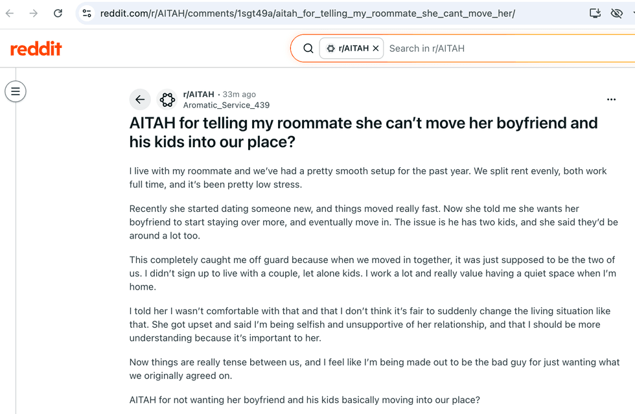Expand the sidebar with the hamburger button
The width and height of the screenshot is (635, 414).
(16, 91)
